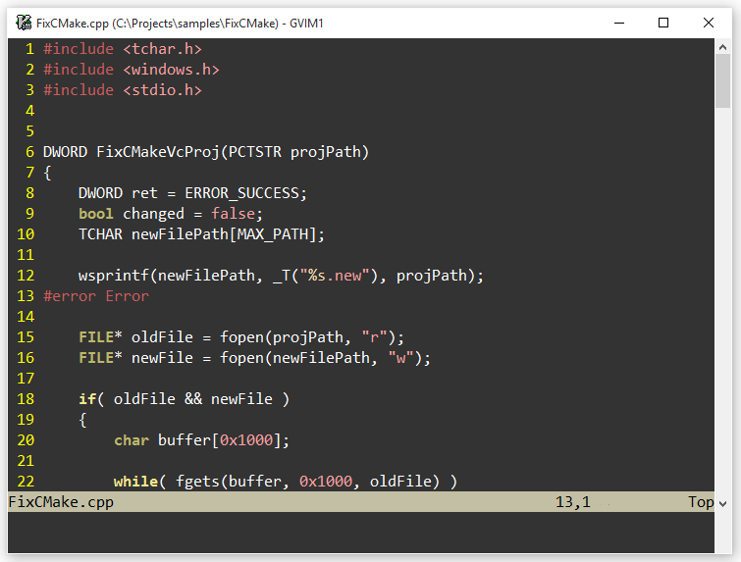Click the while keyword on line 22
The width and height of the screenshot is (741, 562).
[135, 482]
